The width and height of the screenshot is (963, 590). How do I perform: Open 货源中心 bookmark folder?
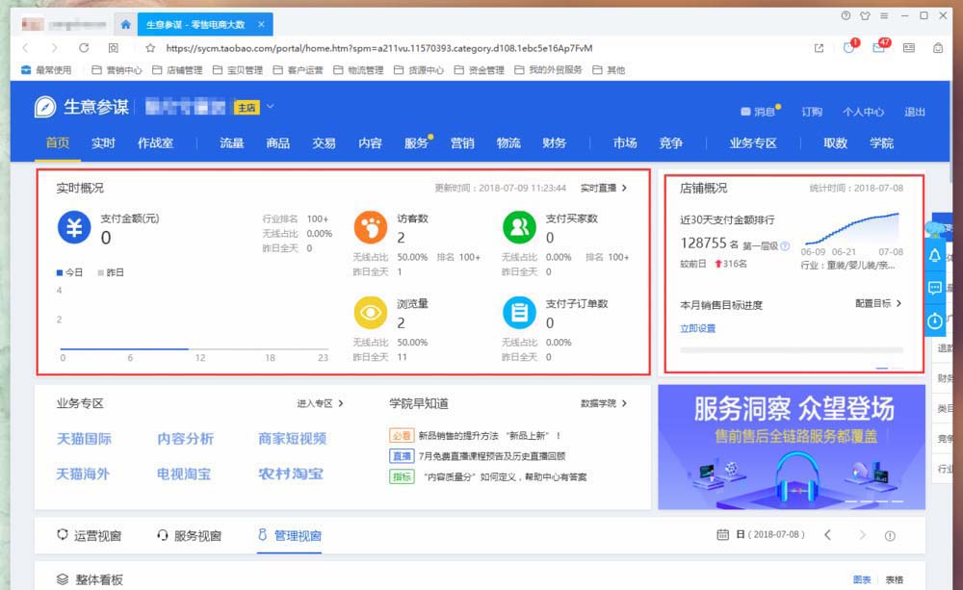(419, 70)
